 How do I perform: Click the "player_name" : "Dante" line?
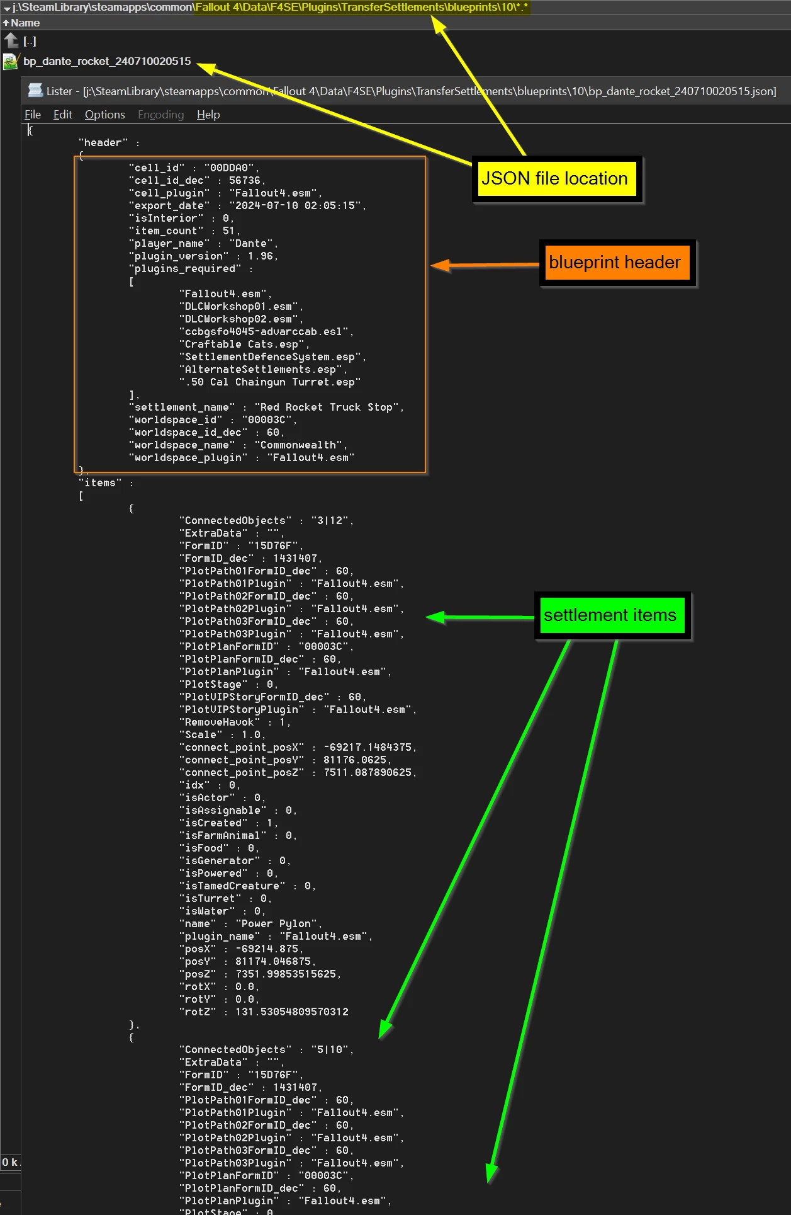[204, 244]
